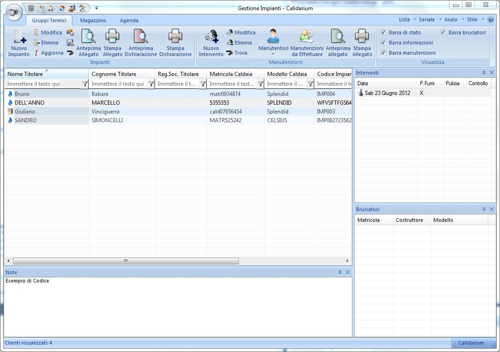Open filter options for Cognome Titolare column
The image size is (500, 352).
point(151,84)
